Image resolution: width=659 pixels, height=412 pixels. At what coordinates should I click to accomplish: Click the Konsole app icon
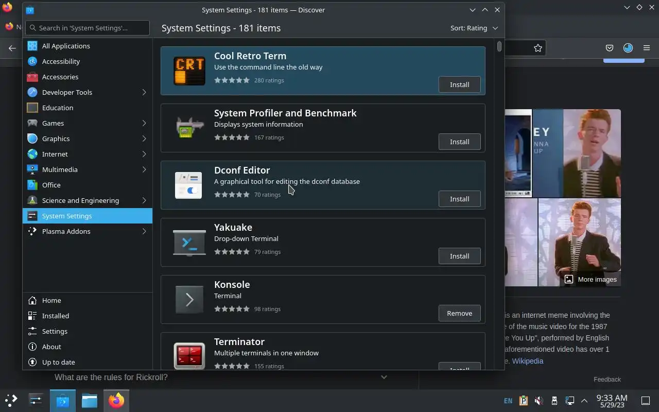(x=189, y=300)
